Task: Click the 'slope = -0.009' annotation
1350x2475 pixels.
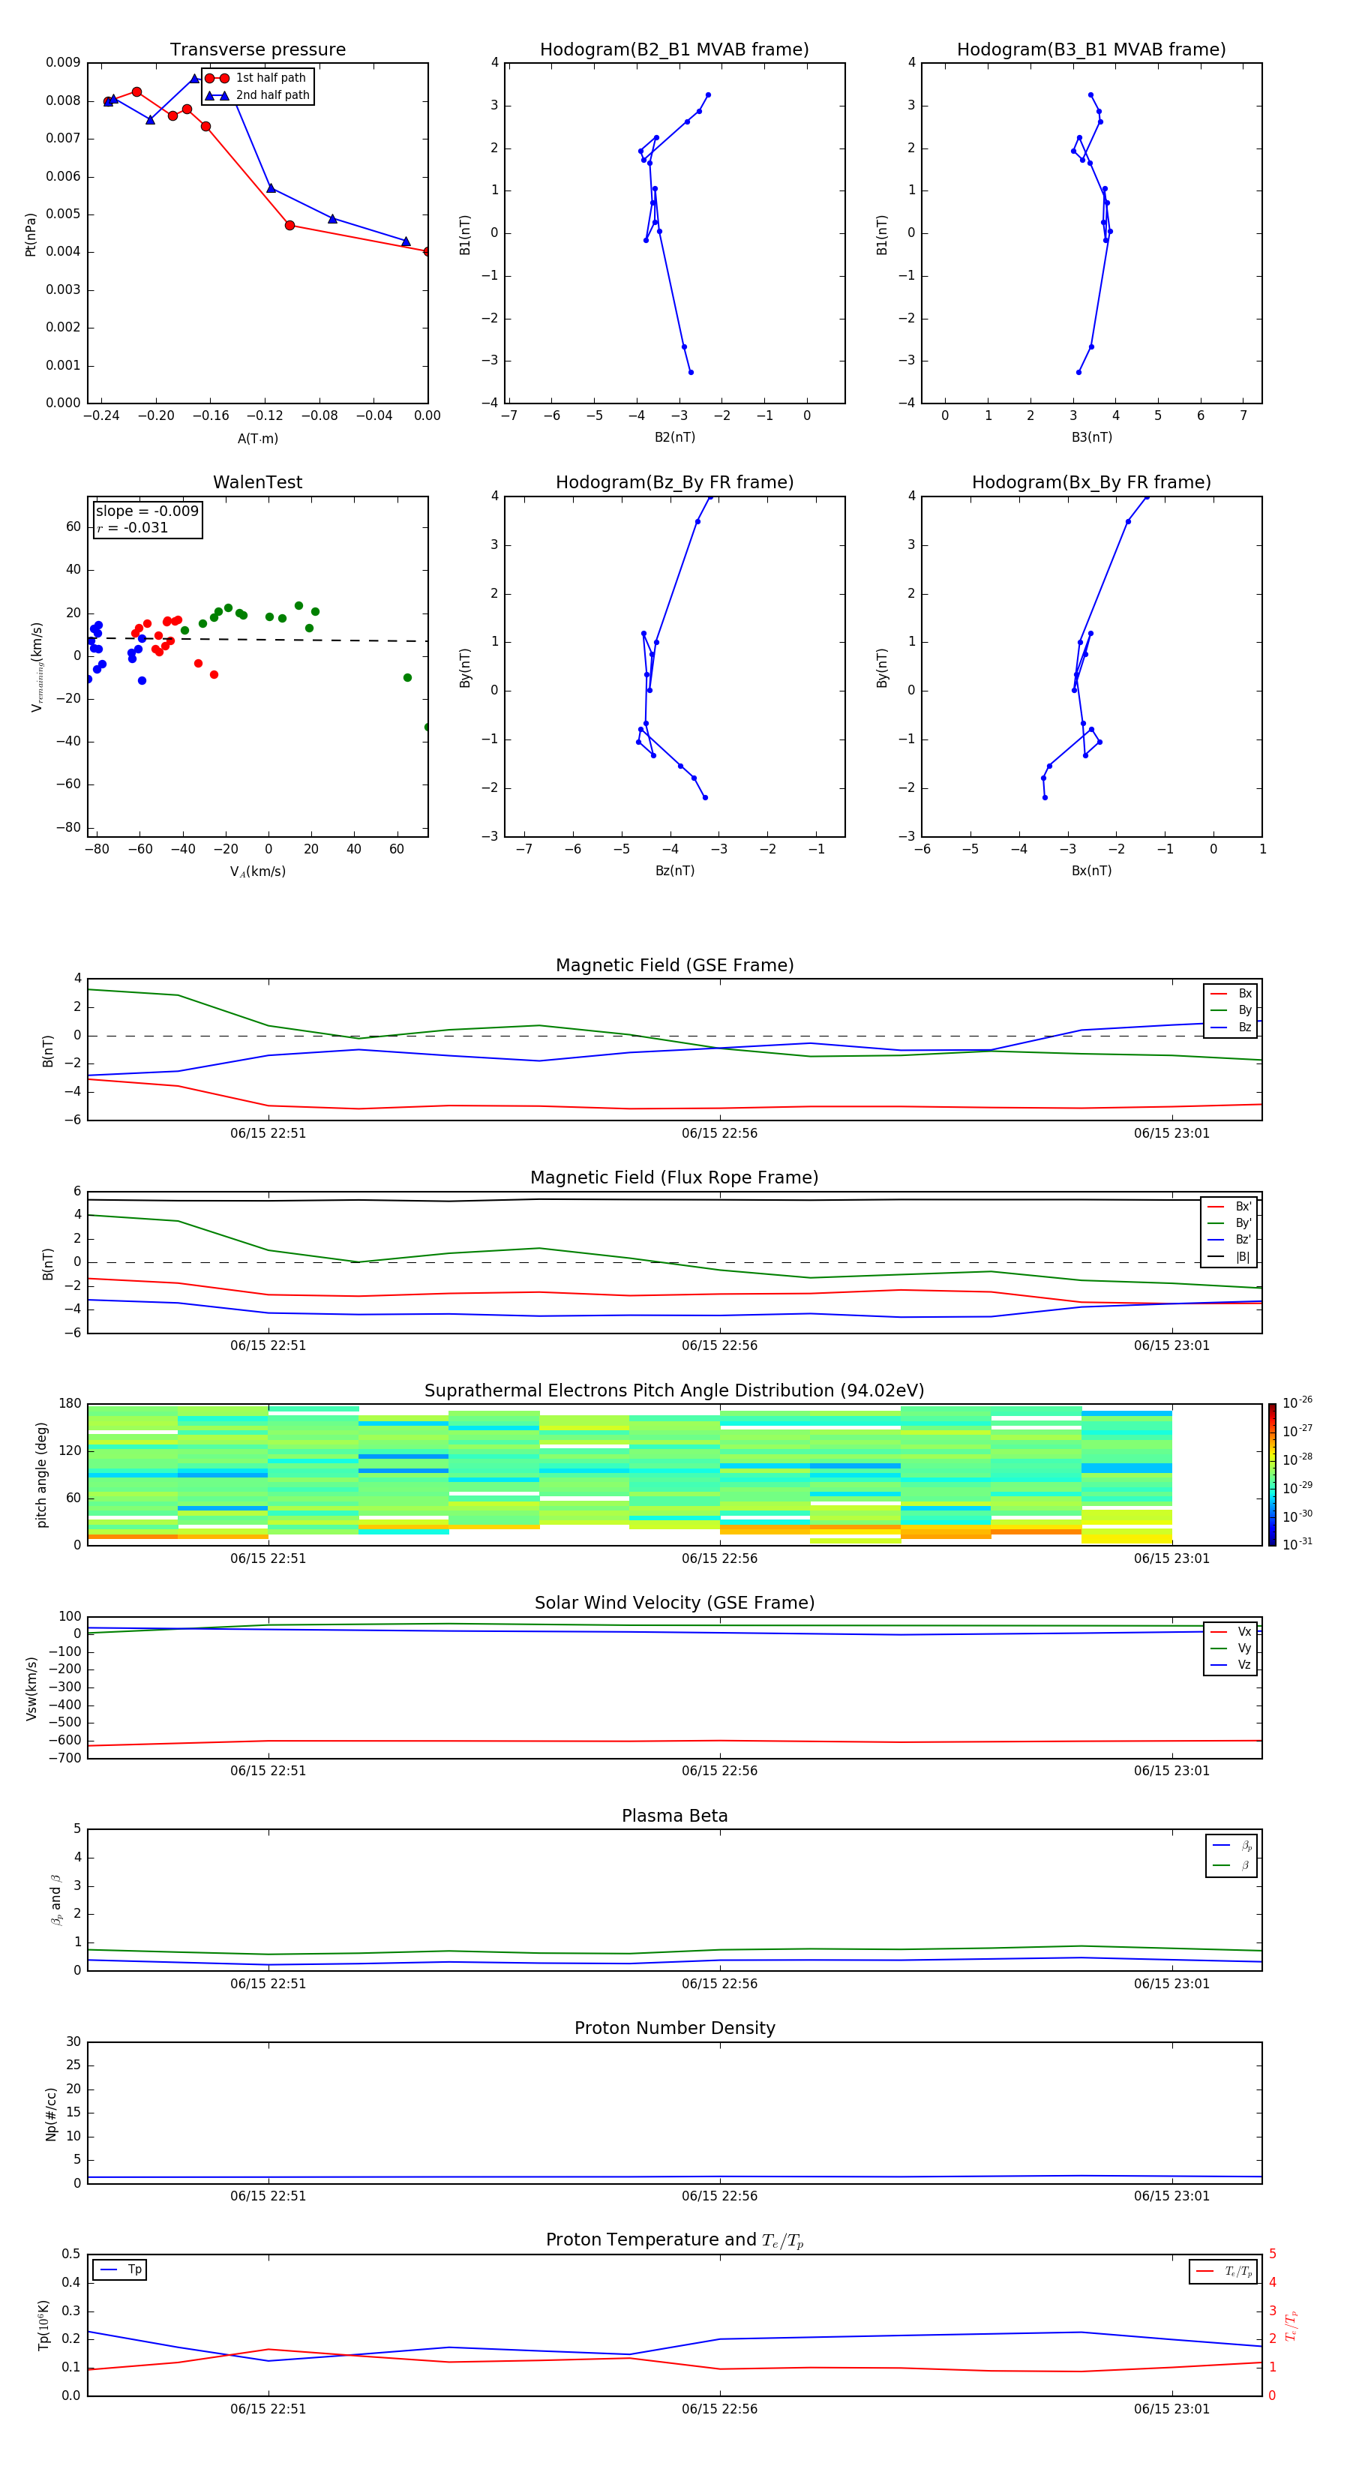Action: pyautogui.click(x=147, y=511)
